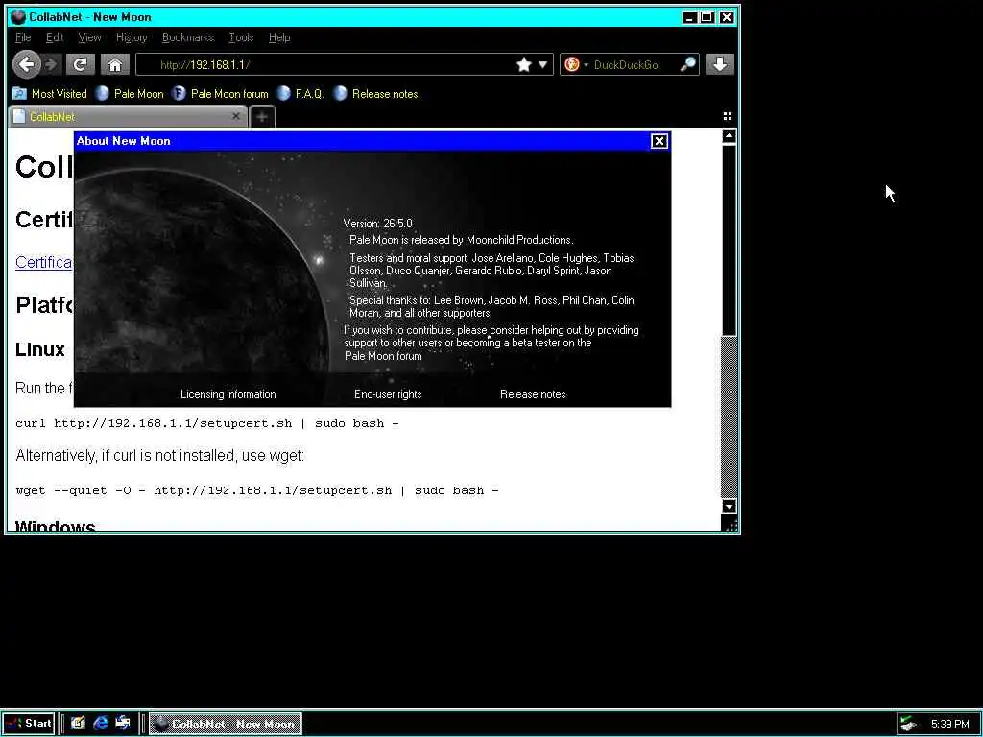
Task: Open the Most Visited bookmarks folder
Action: [x=50, y=94]
